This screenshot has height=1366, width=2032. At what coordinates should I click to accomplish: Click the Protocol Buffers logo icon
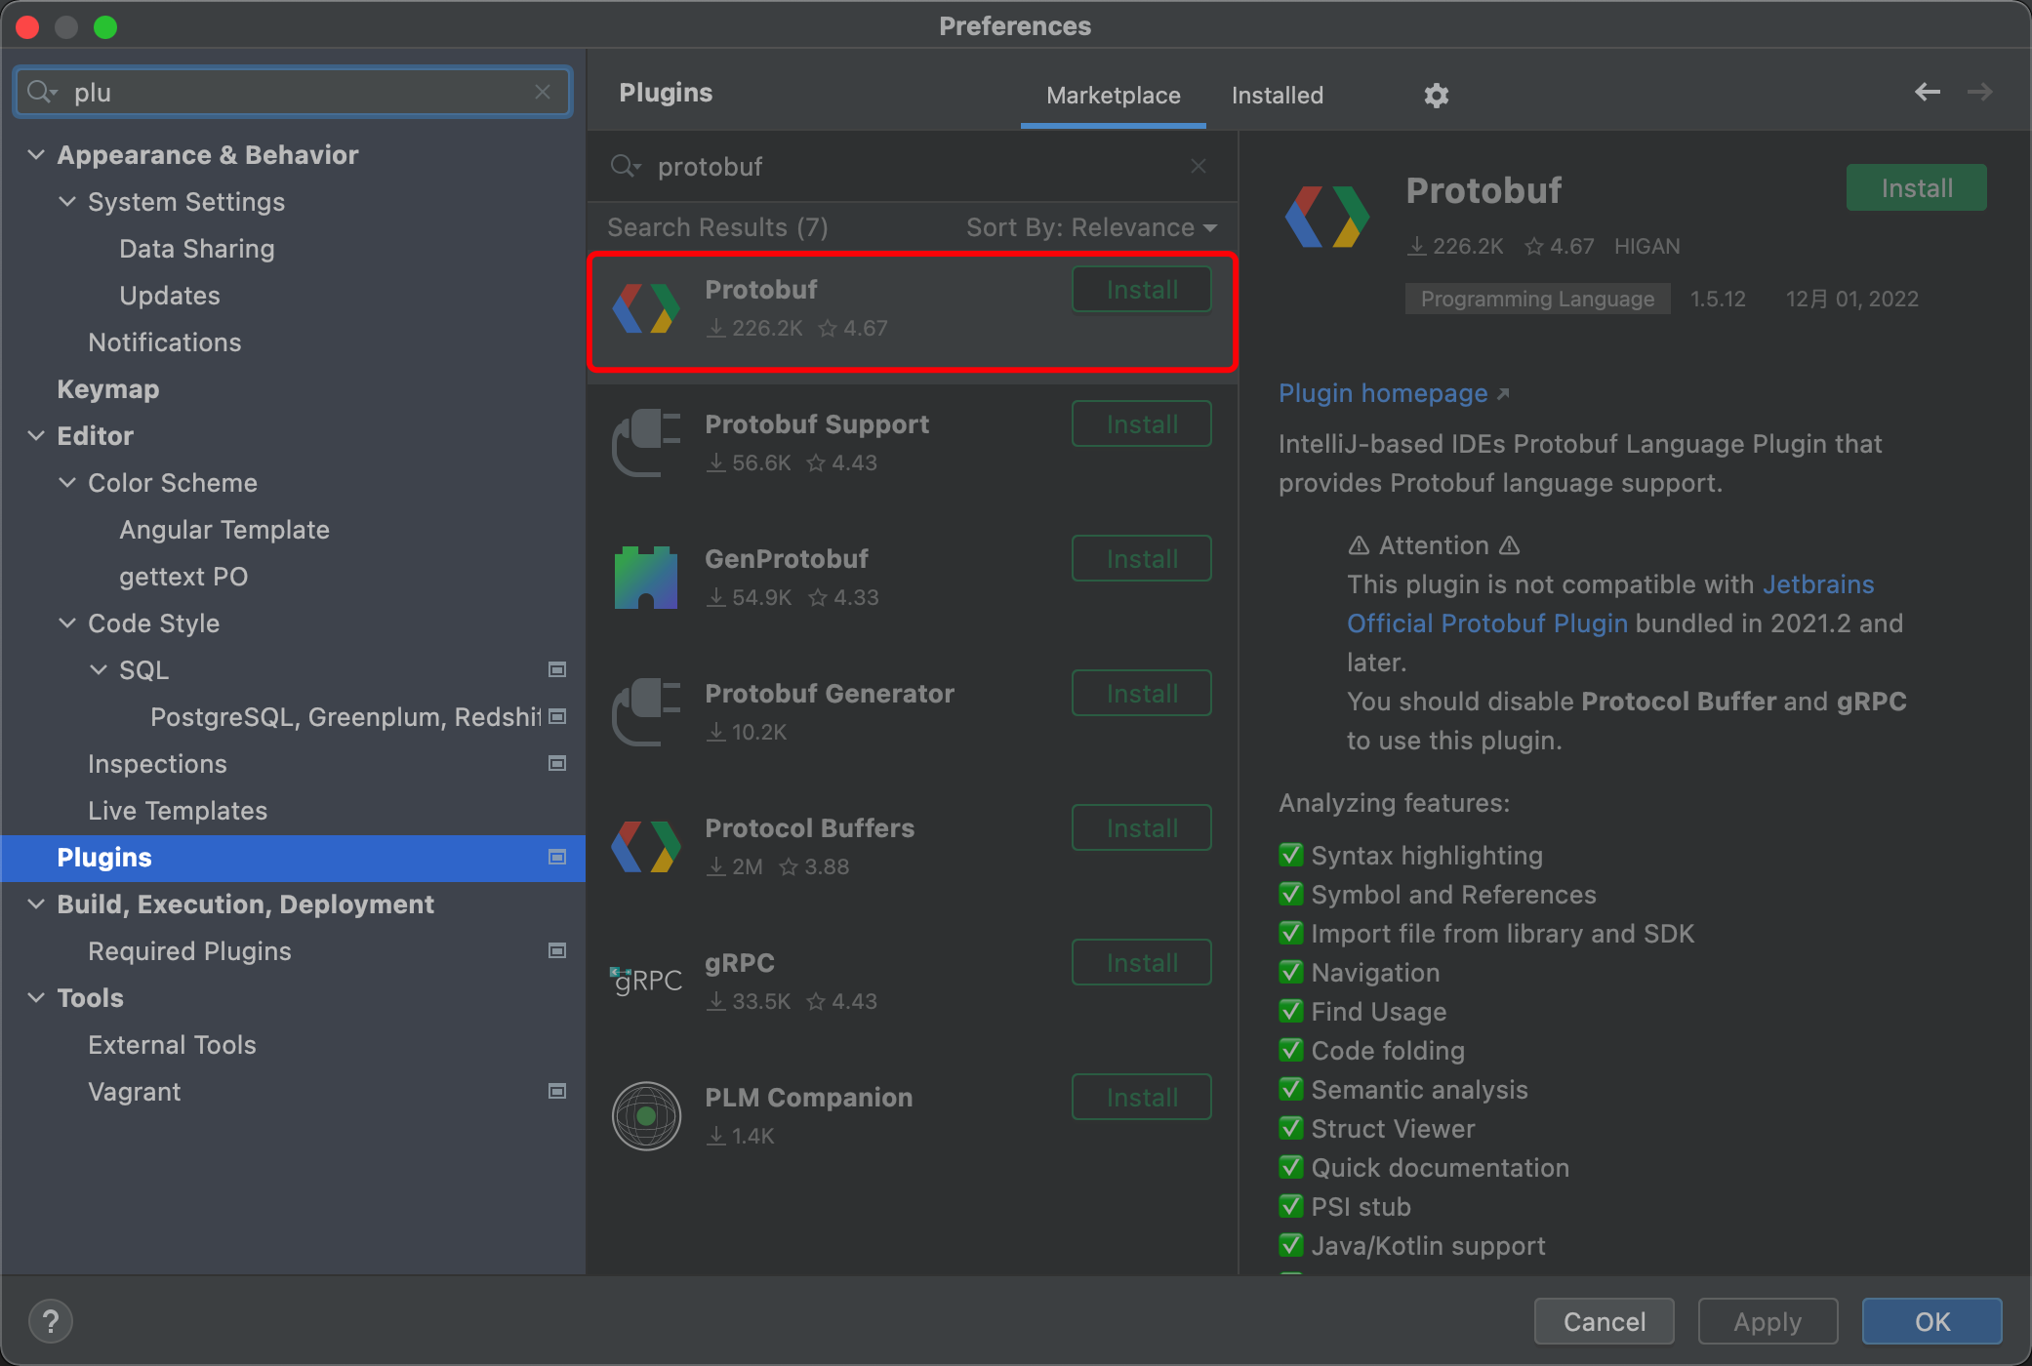click(x=645, y=847)
